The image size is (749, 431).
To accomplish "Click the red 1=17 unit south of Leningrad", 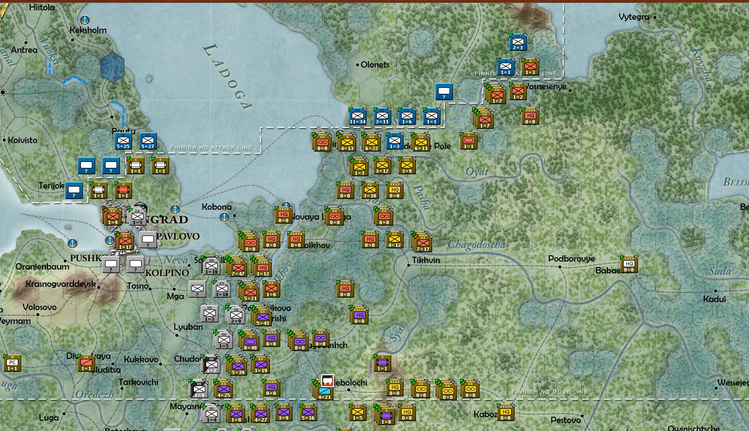I will [124, 241].
